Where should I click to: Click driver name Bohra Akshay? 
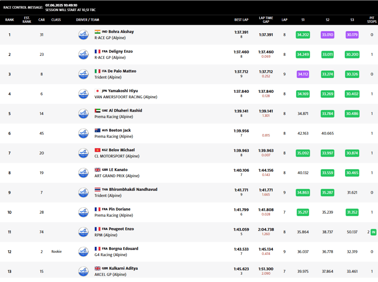coord(121,32)
